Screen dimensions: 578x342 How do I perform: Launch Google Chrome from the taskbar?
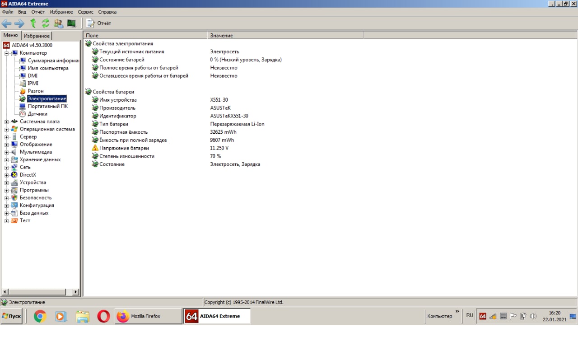40,317
